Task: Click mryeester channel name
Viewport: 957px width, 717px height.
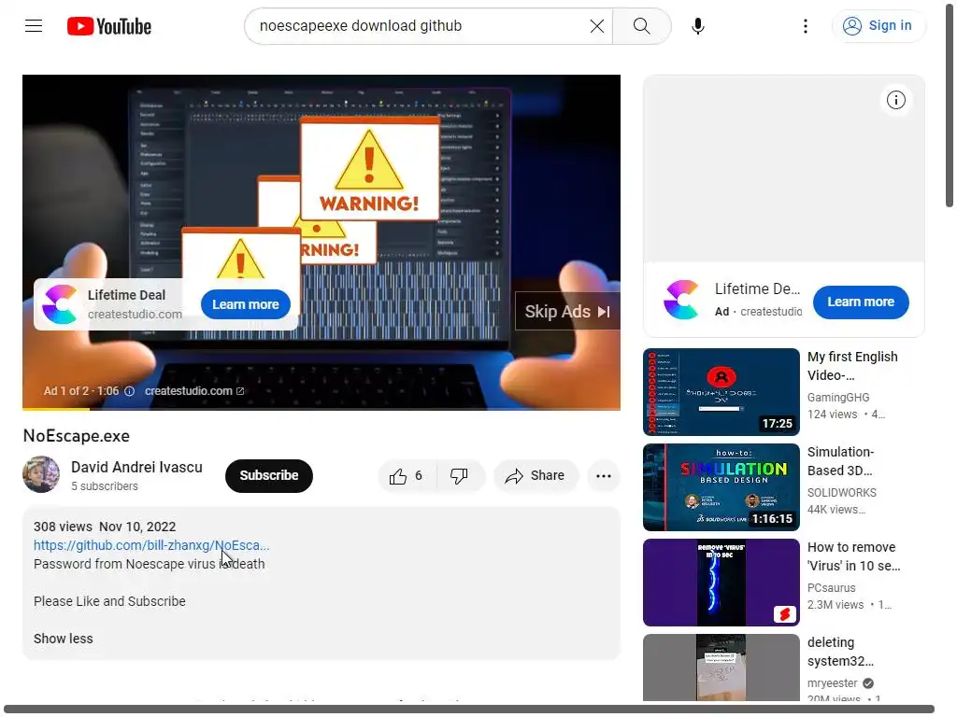Action: coord(833,682)
